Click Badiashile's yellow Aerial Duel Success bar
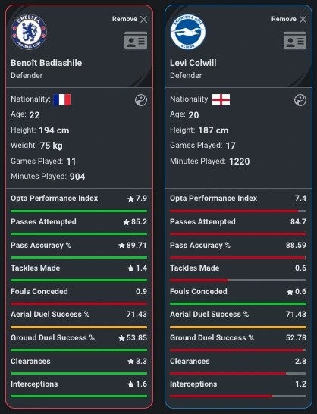Viewport: 317px width, 414px height. coord(79,327)
